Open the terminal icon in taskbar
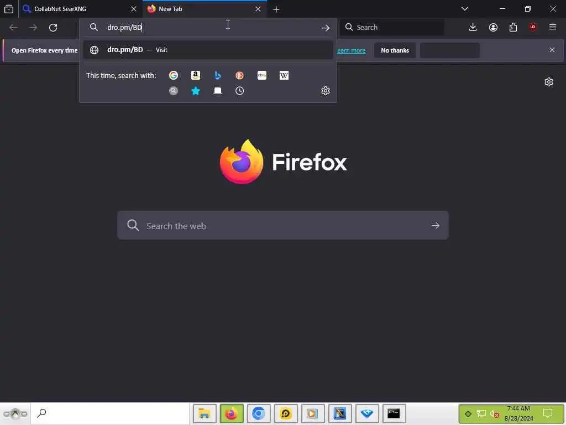Viewport: 566px width, 425px height. tap(394, 413)
